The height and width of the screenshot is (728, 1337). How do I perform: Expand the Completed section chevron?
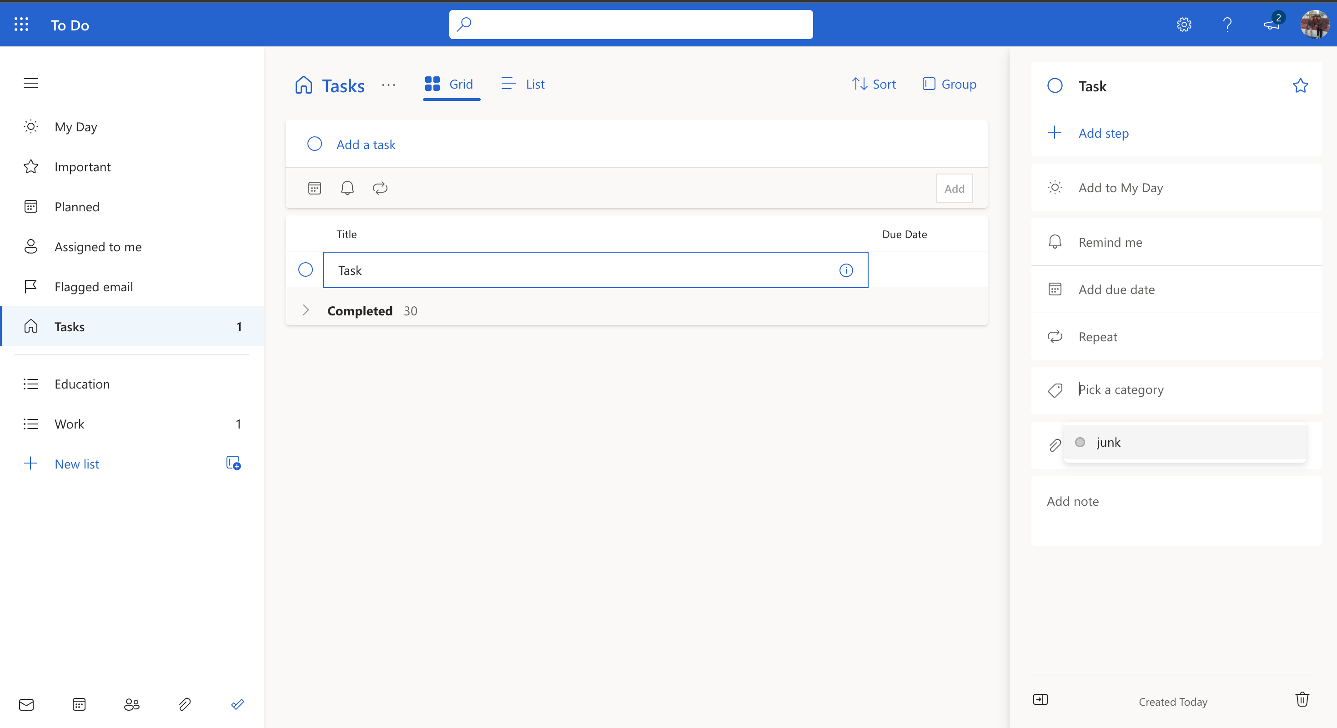pos(306,310)
